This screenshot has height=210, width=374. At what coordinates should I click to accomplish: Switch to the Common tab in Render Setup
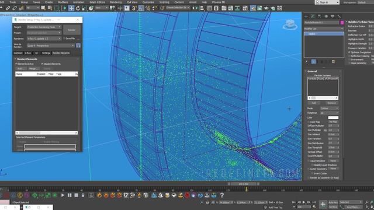(18, 53)
